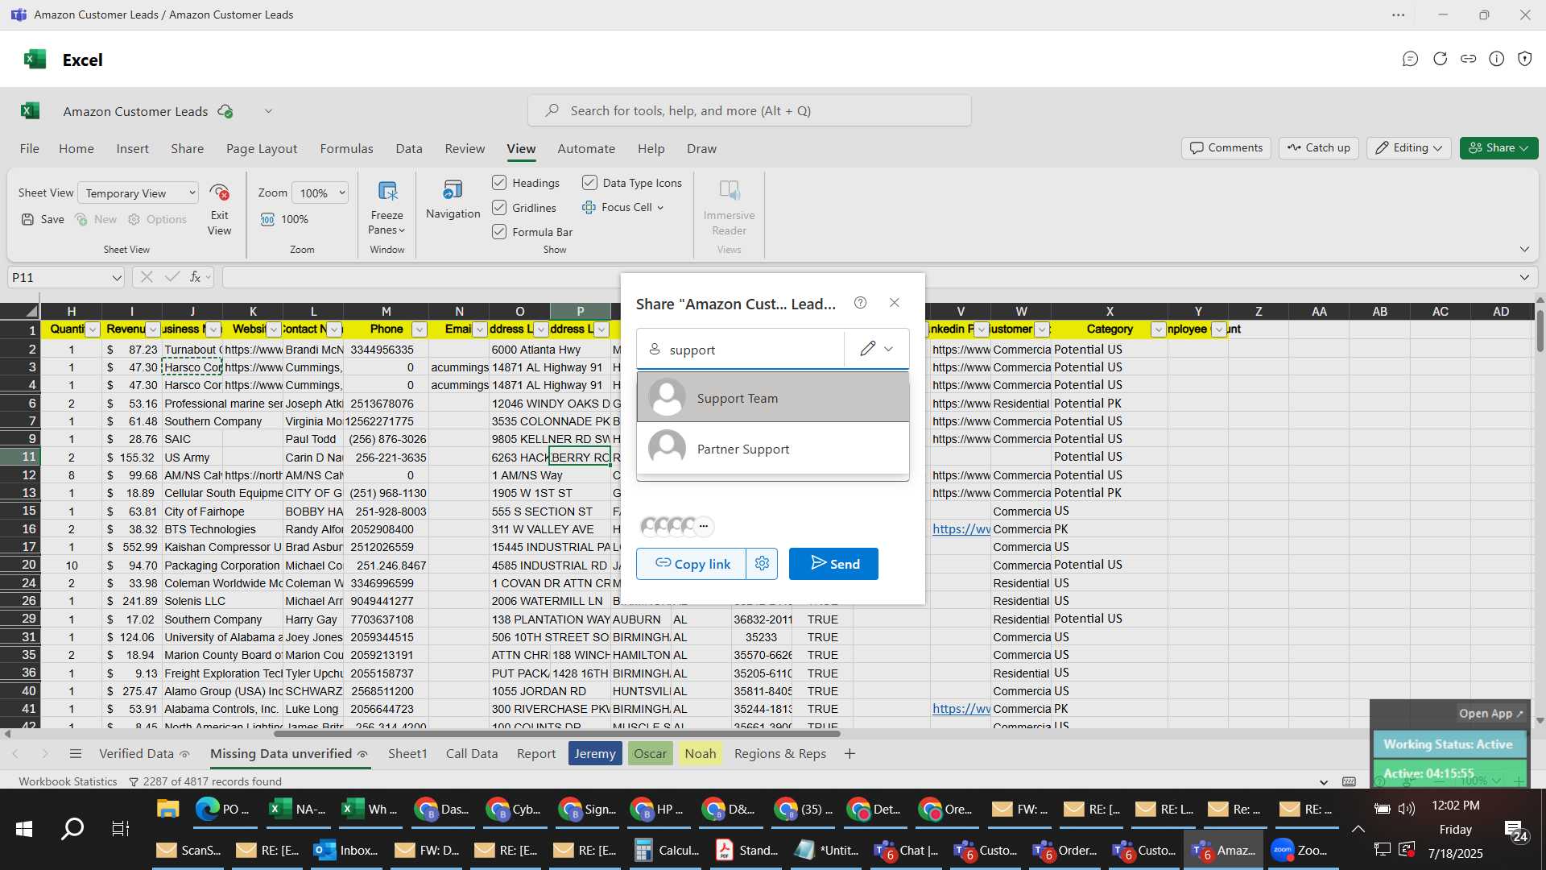Open the Zoom app in taskbar
The height and width of the screenshot is (870, 1546).
(x=1299, y=850)
